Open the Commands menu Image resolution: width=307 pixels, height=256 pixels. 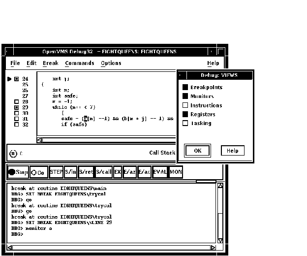tap(79, 63)
